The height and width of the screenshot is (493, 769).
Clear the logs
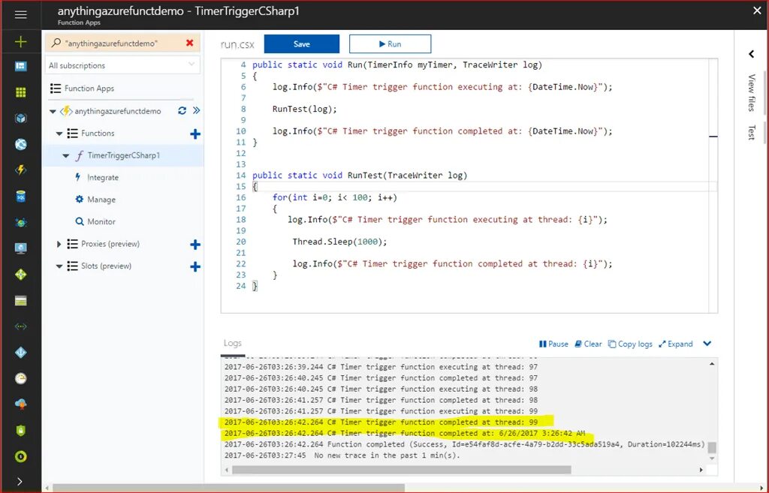tap(588, 344)
